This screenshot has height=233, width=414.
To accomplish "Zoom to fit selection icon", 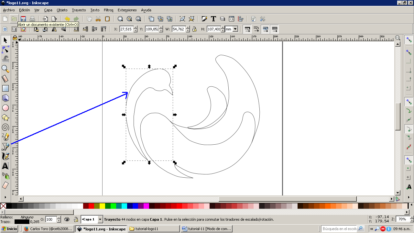I will click(120, 19).
